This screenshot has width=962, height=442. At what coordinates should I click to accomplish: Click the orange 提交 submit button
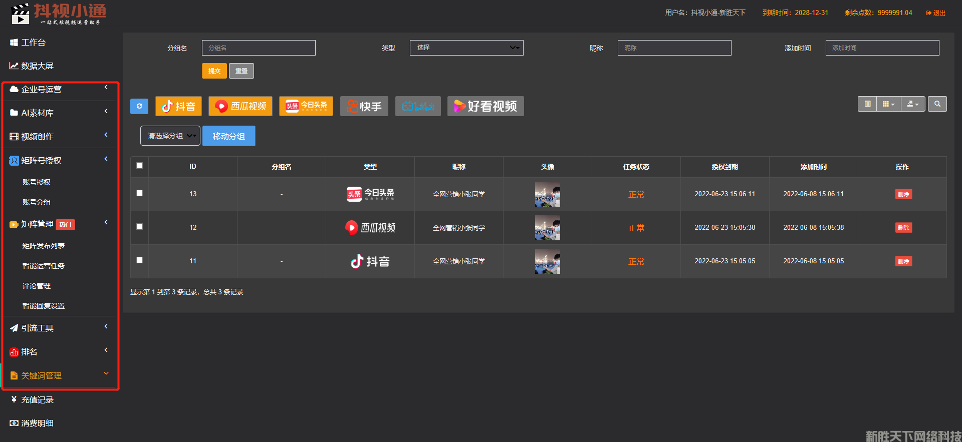[x=214, y=71]
